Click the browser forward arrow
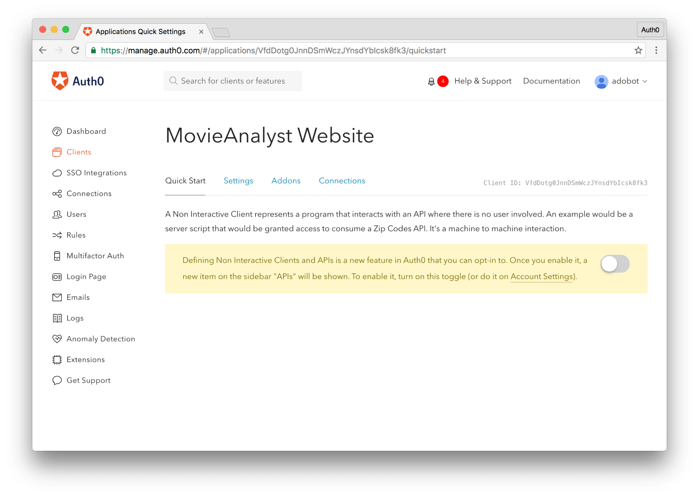This screenshot has width=699, height=497. [59, 50]
